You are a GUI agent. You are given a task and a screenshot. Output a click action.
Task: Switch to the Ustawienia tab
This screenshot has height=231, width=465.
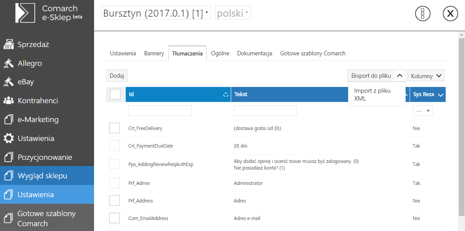point(123,53)
